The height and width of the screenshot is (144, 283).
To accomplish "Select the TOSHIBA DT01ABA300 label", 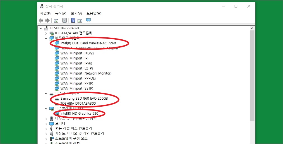I will point(78,104).
